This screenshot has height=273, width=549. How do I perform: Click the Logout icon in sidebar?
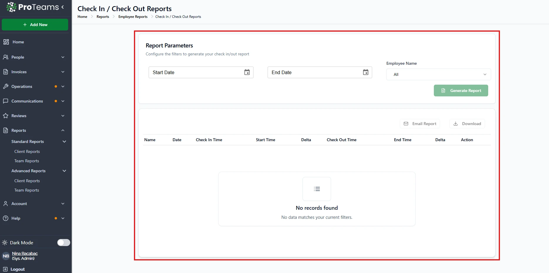[x=5, y=269]
